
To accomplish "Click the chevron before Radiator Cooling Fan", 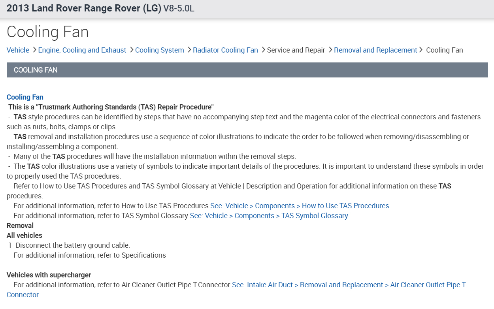I will coord(189,50).
